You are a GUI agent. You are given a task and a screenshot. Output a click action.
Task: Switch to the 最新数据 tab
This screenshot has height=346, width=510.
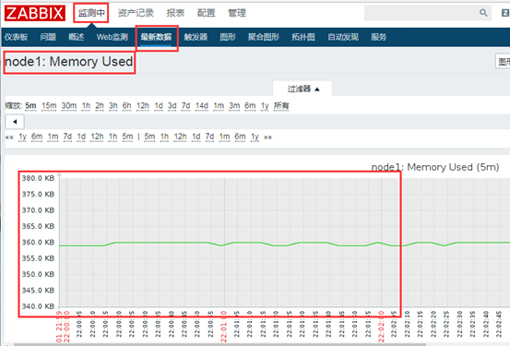(x=156, y=37)
